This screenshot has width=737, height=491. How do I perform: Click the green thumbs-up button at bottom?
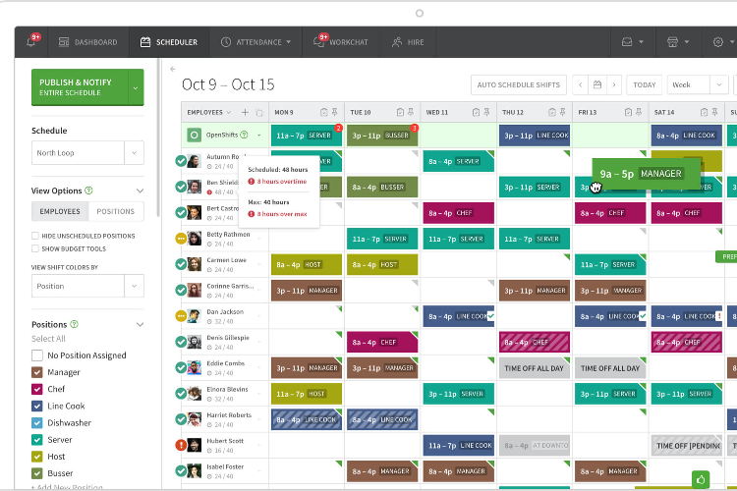click(x=701, y=480)
